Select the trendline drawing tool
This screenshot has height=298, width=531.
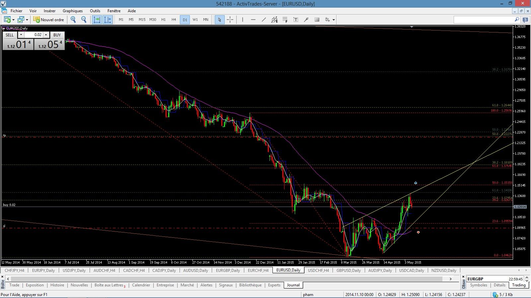264,20
